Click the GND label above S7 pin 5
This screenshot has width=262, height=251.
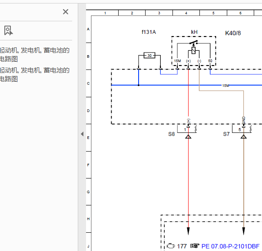click(x=244, y=120)
